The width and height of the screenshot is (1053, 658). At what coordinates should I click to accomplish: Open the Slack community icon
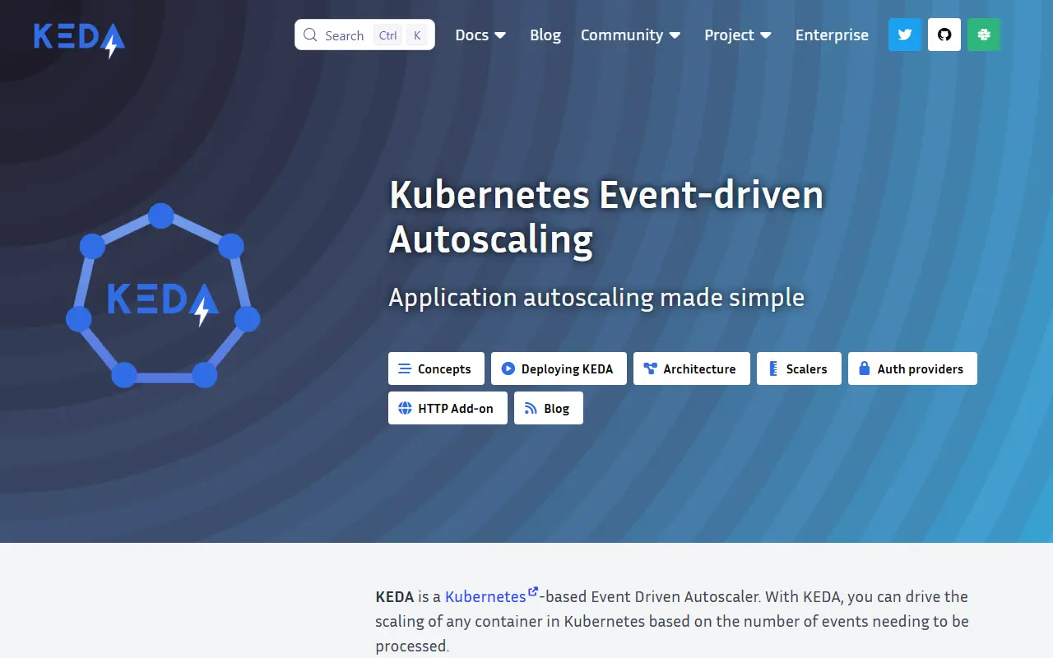(x=984, y=35)
